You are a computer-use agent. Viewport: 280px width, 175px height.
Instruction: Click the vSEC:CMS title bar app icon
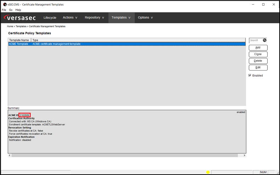pos(5,5)
